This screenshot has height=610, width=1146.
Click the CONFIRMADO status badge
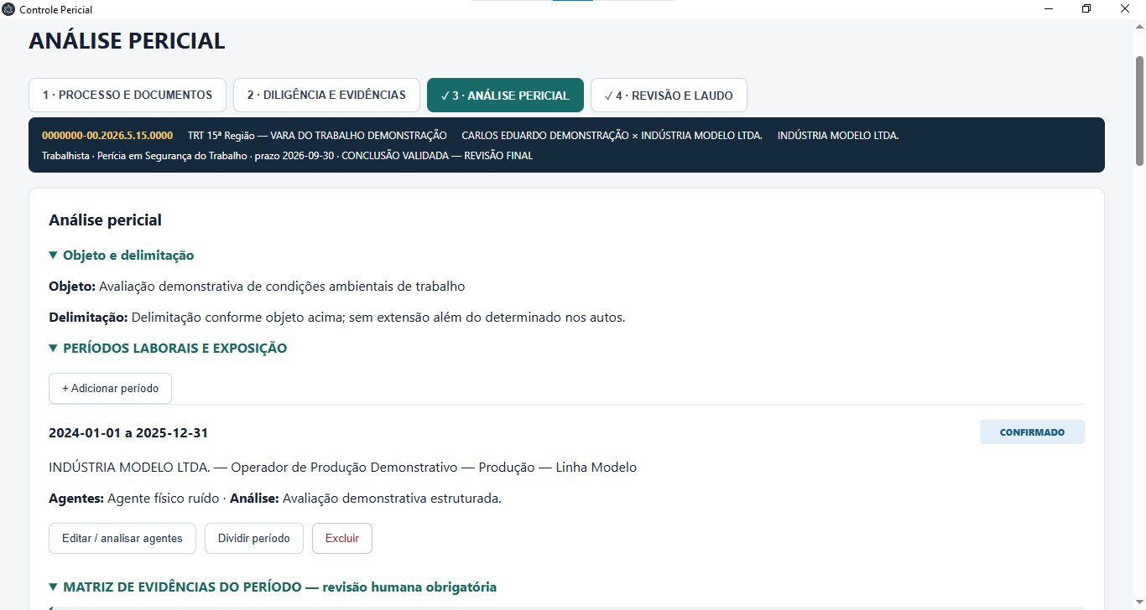tap(1032, 432)
